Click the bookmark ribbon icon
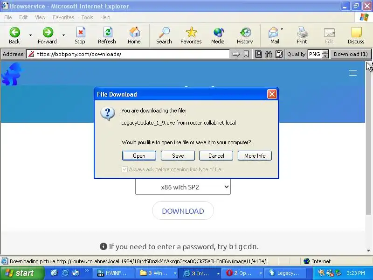 click(246, 54)
